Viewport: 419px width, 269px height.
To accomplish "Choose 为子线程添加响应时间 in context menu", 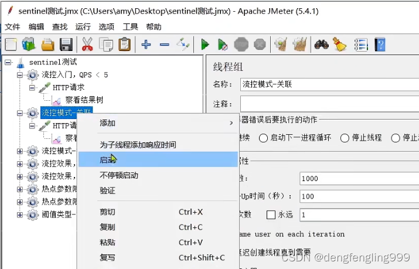I will (x=158, y=145).
